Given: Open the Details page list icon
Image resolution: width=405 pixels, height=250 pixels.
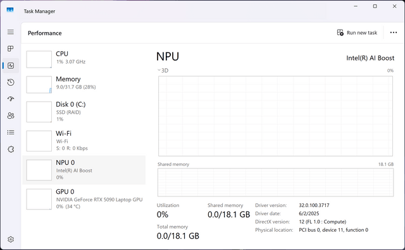Looking at the screenshot, I should click(x=11, y=133).
